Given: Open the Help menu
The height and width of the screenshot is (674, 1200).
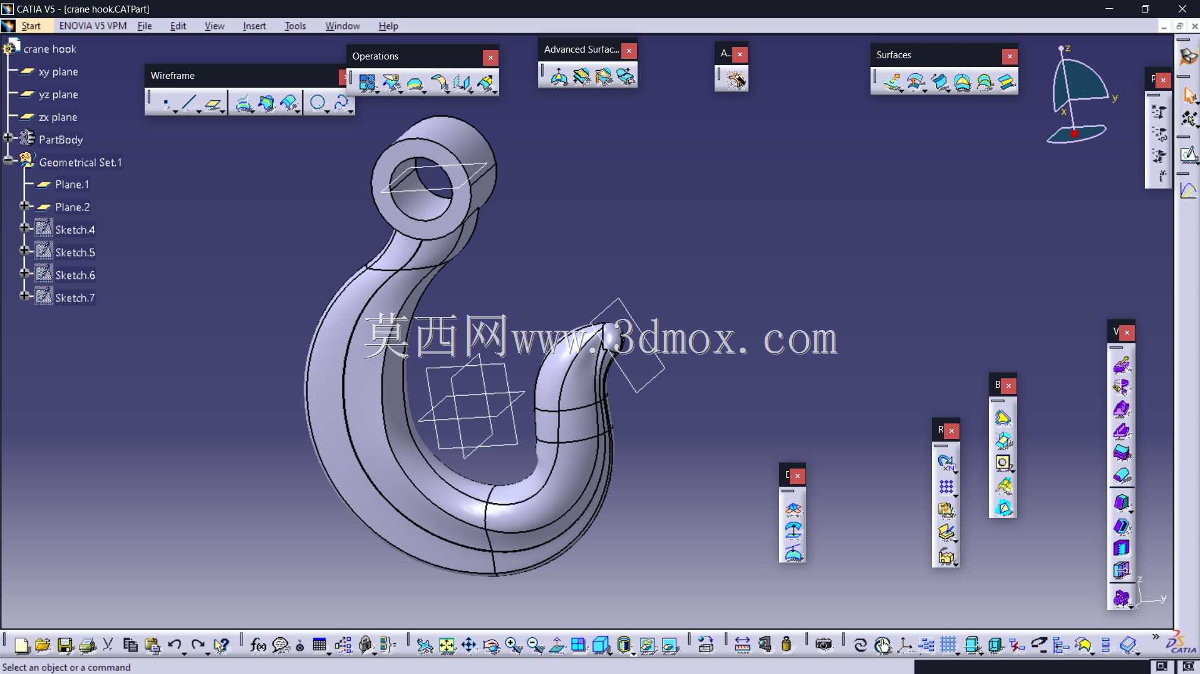Looking at the screenshot, I should (x=388, y=26).
